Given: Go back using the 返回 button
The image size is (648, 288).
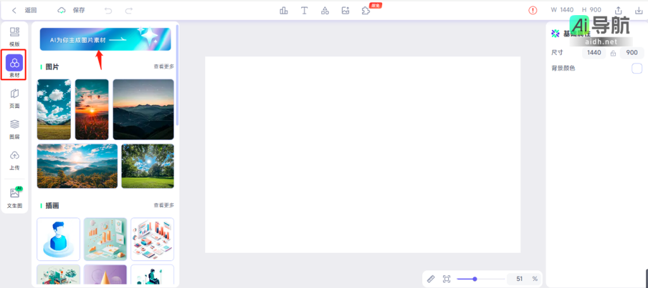Looking at the screenshot, I should pos(25,11).
